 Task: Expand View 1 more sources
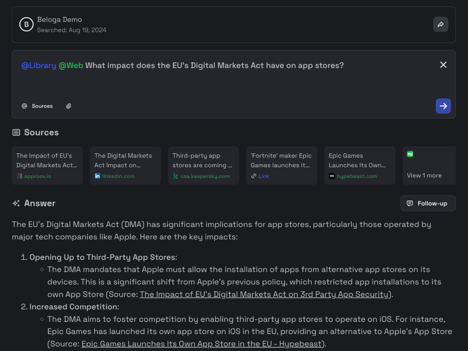point(429,166)
